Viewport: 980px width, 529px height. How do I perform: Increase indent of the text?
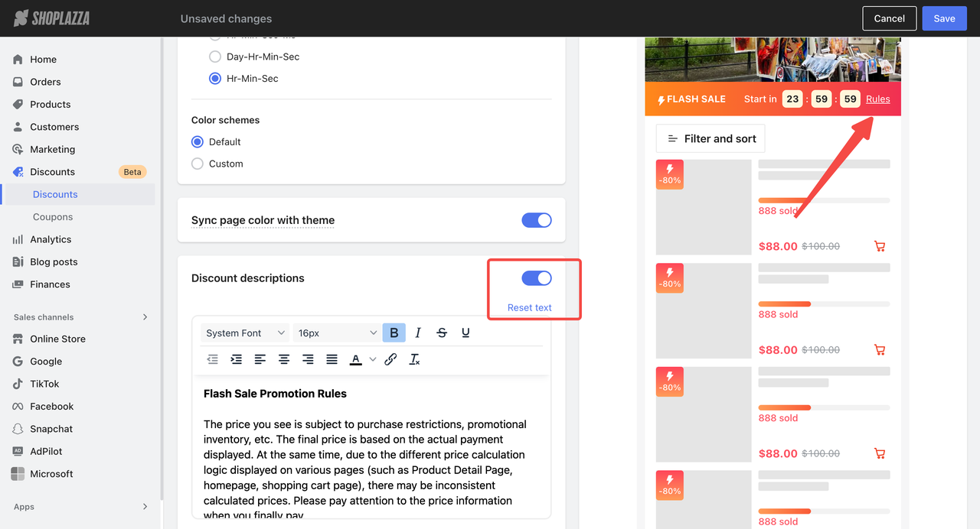237,359
